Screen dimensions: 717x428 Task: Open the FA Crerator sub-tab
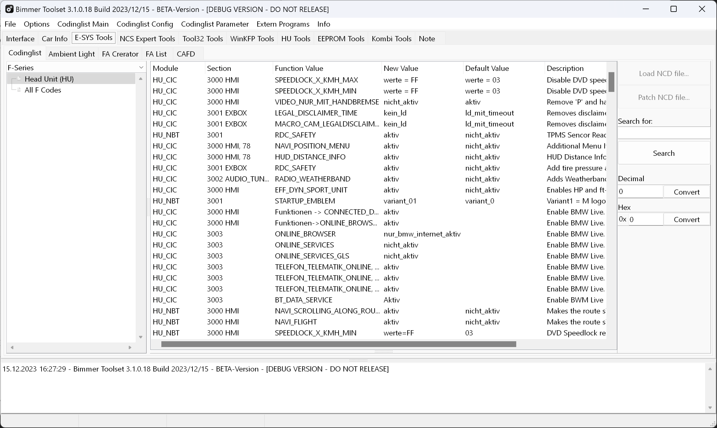point(120,54)
